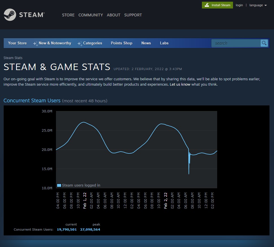Click the updated 2 February, 2022 timestamp
This screenshot has height=247, width=274.
click(x=148, y=69)
